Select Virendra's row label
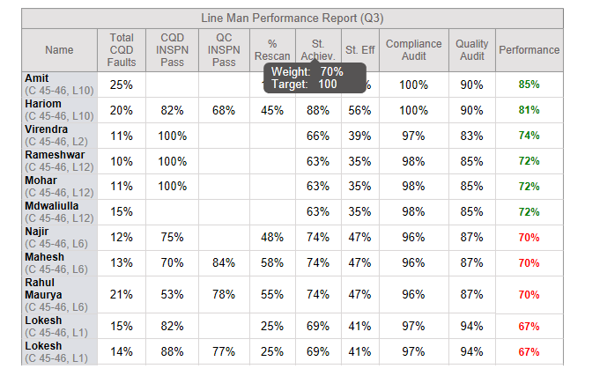The image size is (600, 376). pos(59,136)
